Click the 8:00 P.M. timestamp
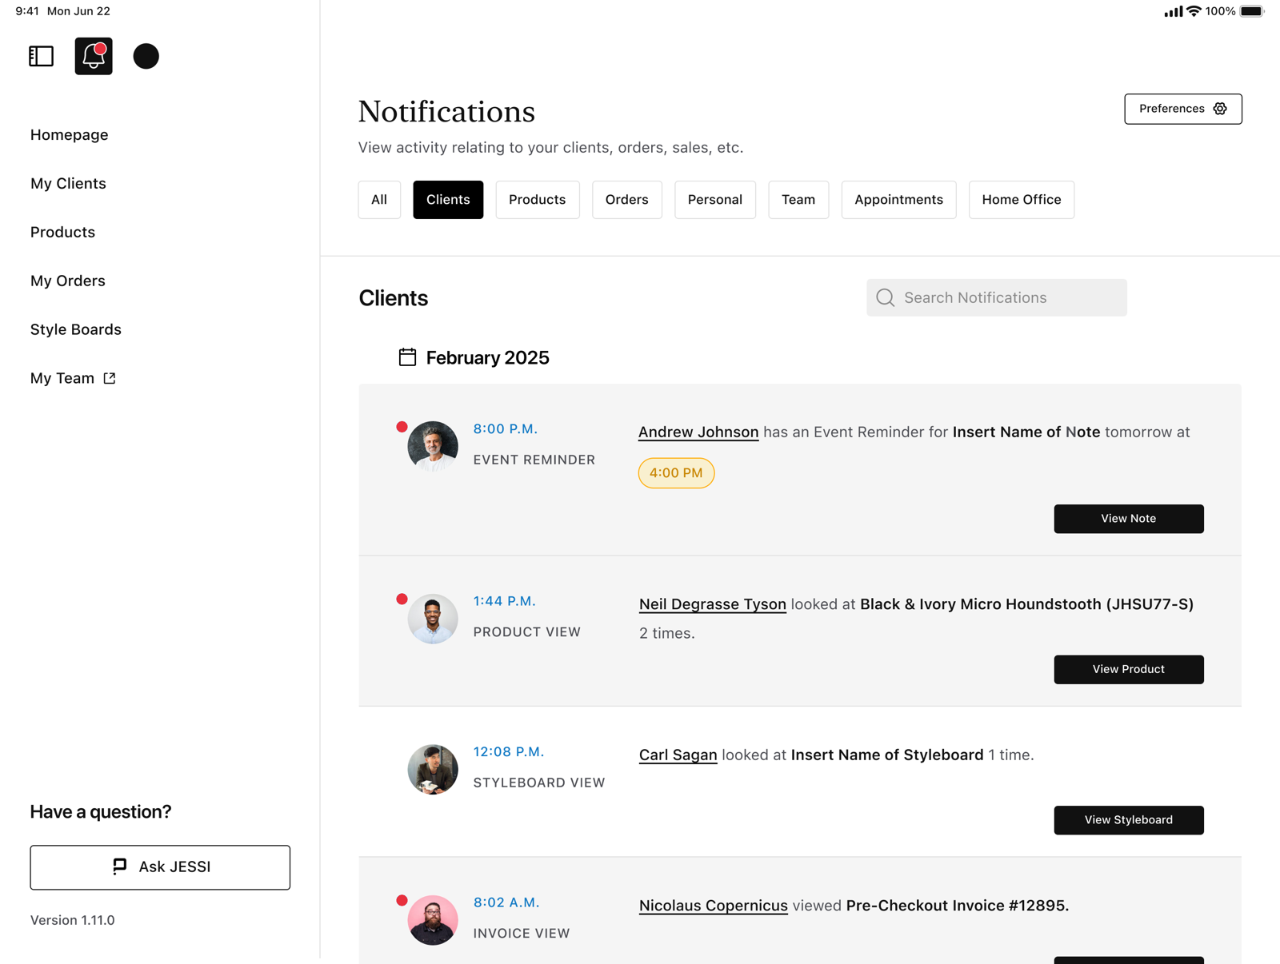The image size is (1280, 964). [506, 429]
